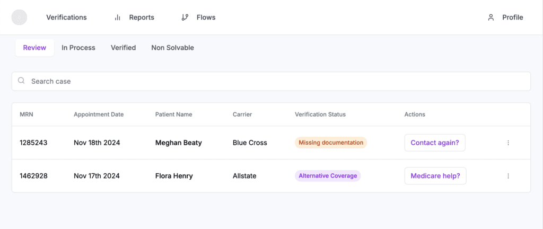Open the Verifications page
543x229 pixels.
pyautogui.click(x=66, y=17)
